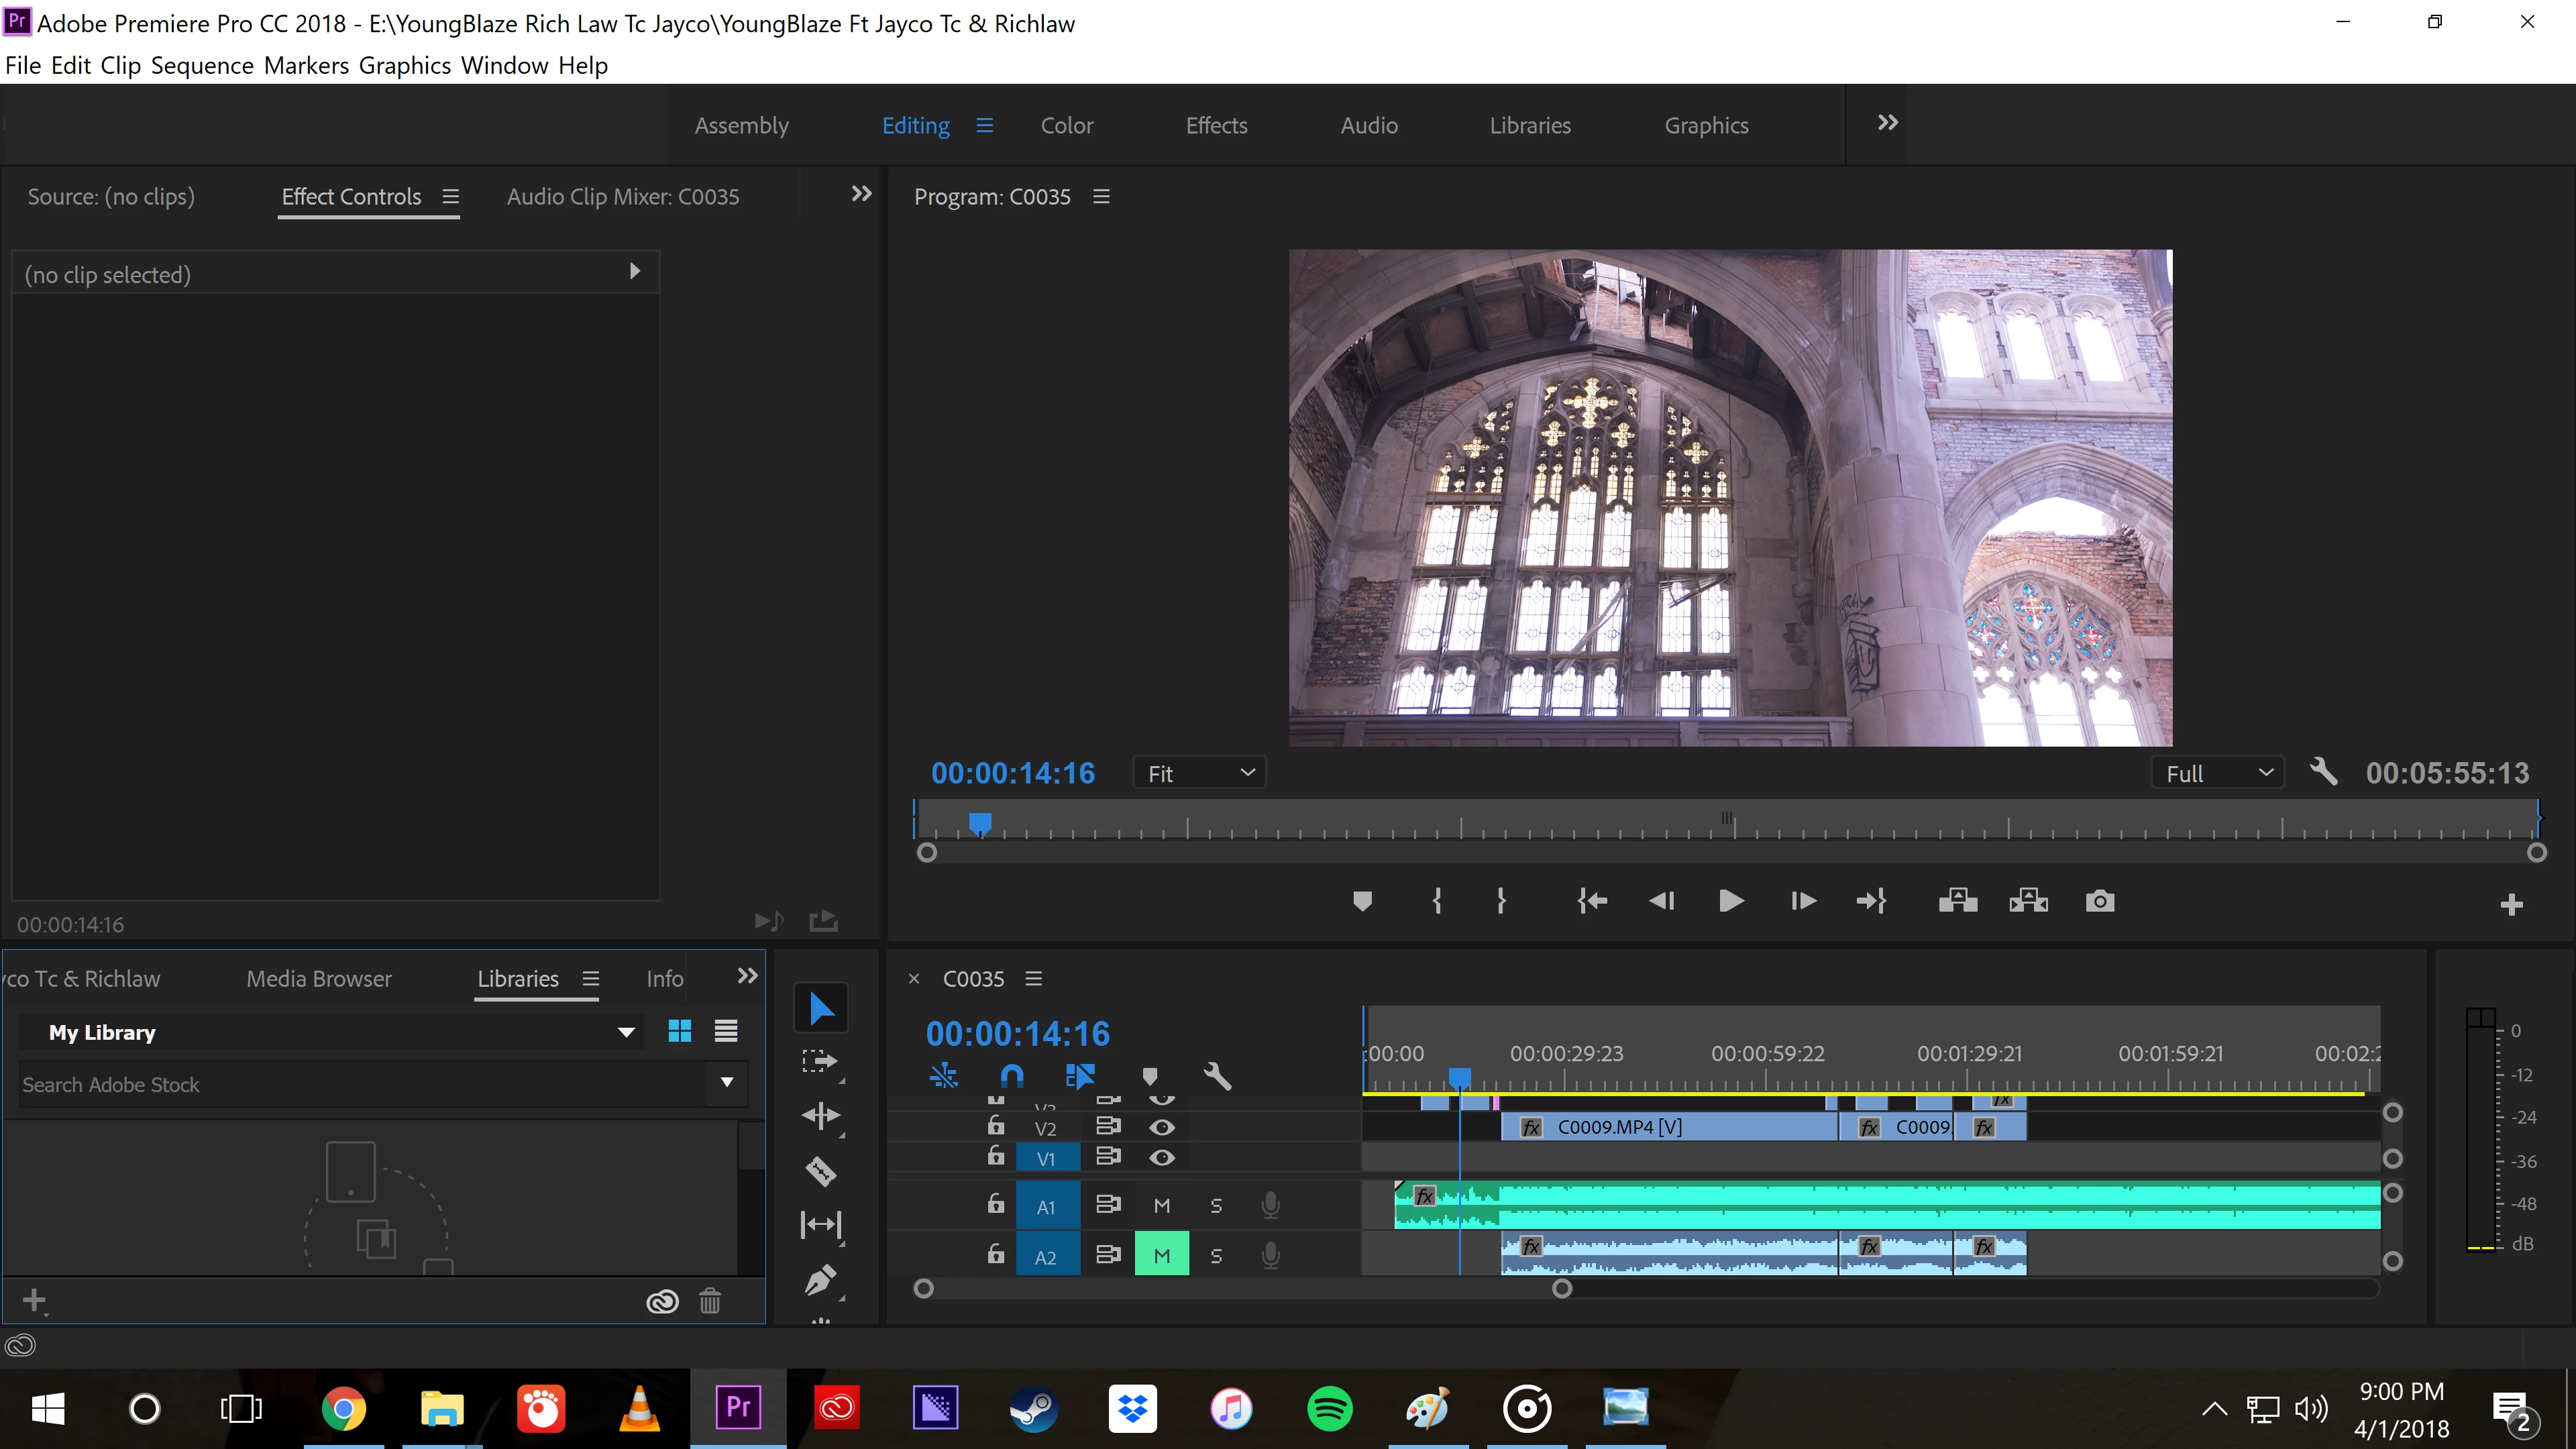Select the Ripple Edit tool
The image size is (2576, 1449).
(x=820, y=1116)
